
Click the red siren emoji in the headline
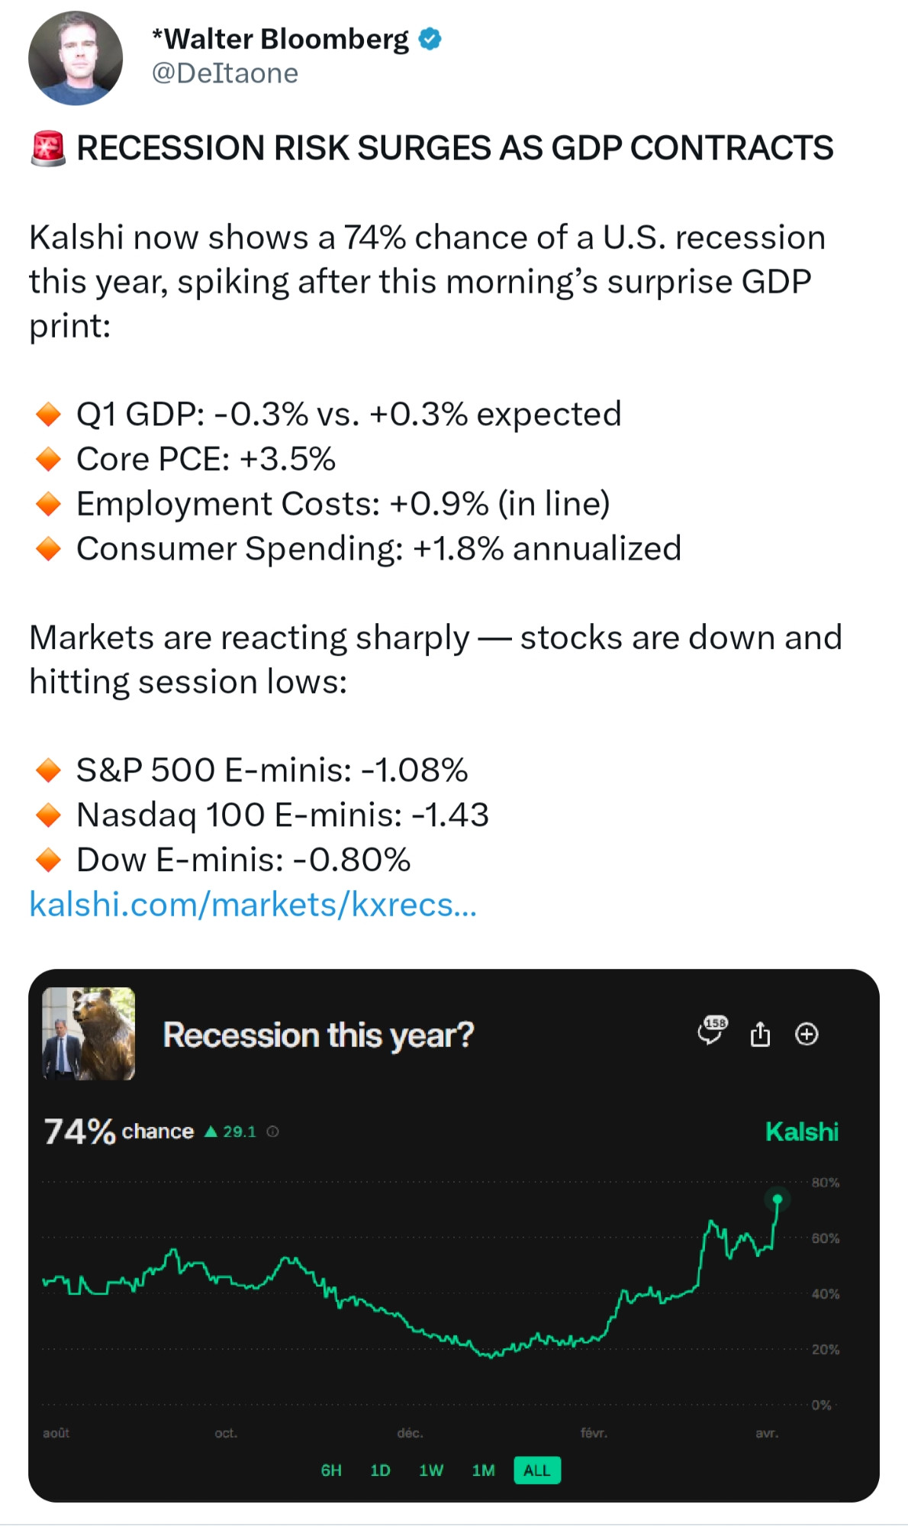click(48, 148)
